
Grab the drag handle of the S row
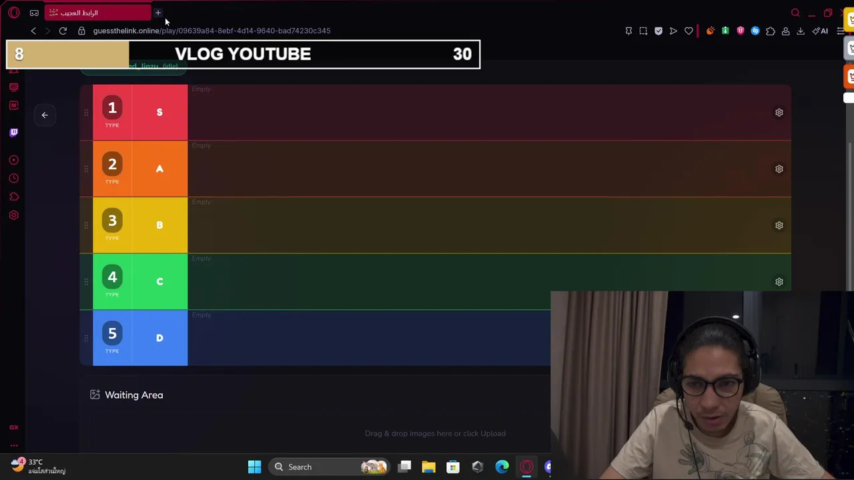pyautogui.click(x=86, y=113)
